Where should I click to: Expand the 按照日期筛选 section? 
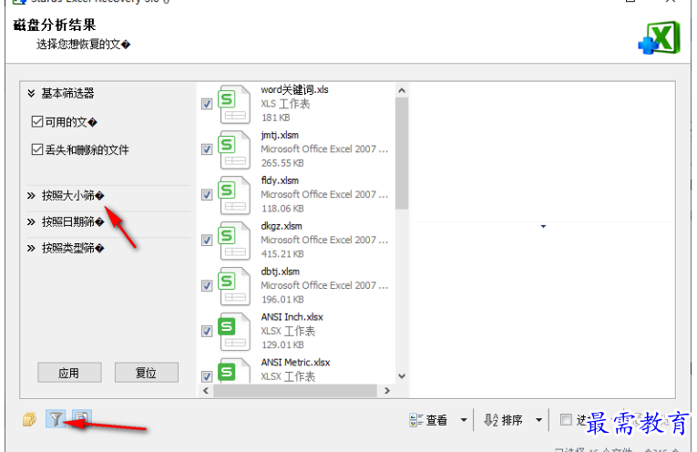pos(31,221)
